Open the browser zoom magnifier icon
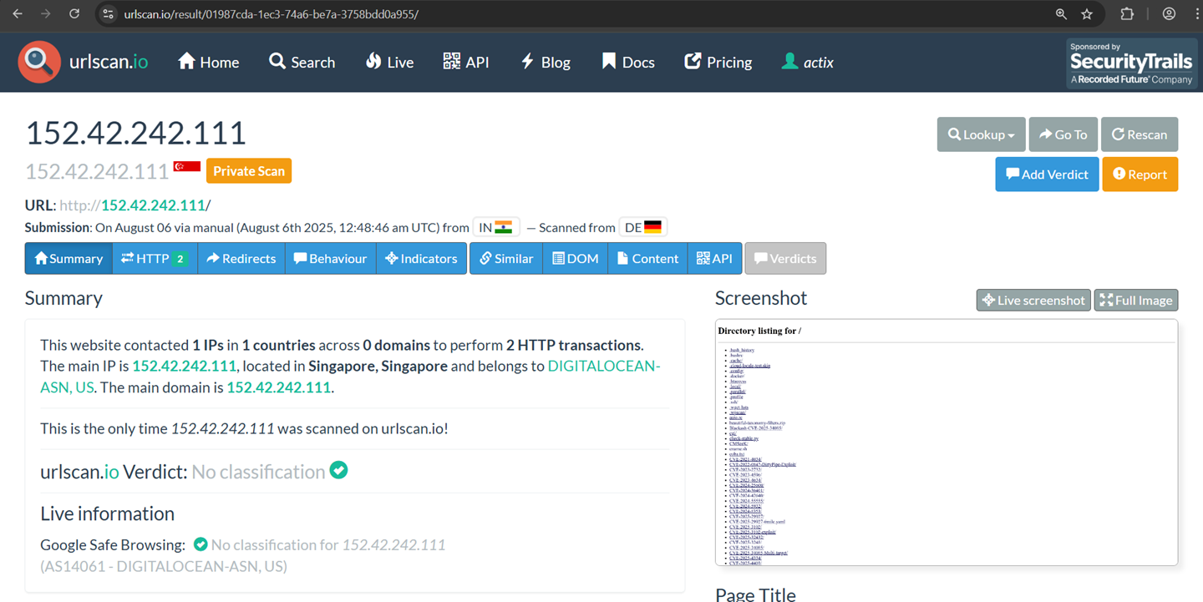The height and width of the screenshot is (602, 1203). pyautogui.click(x=1061, y=14)
